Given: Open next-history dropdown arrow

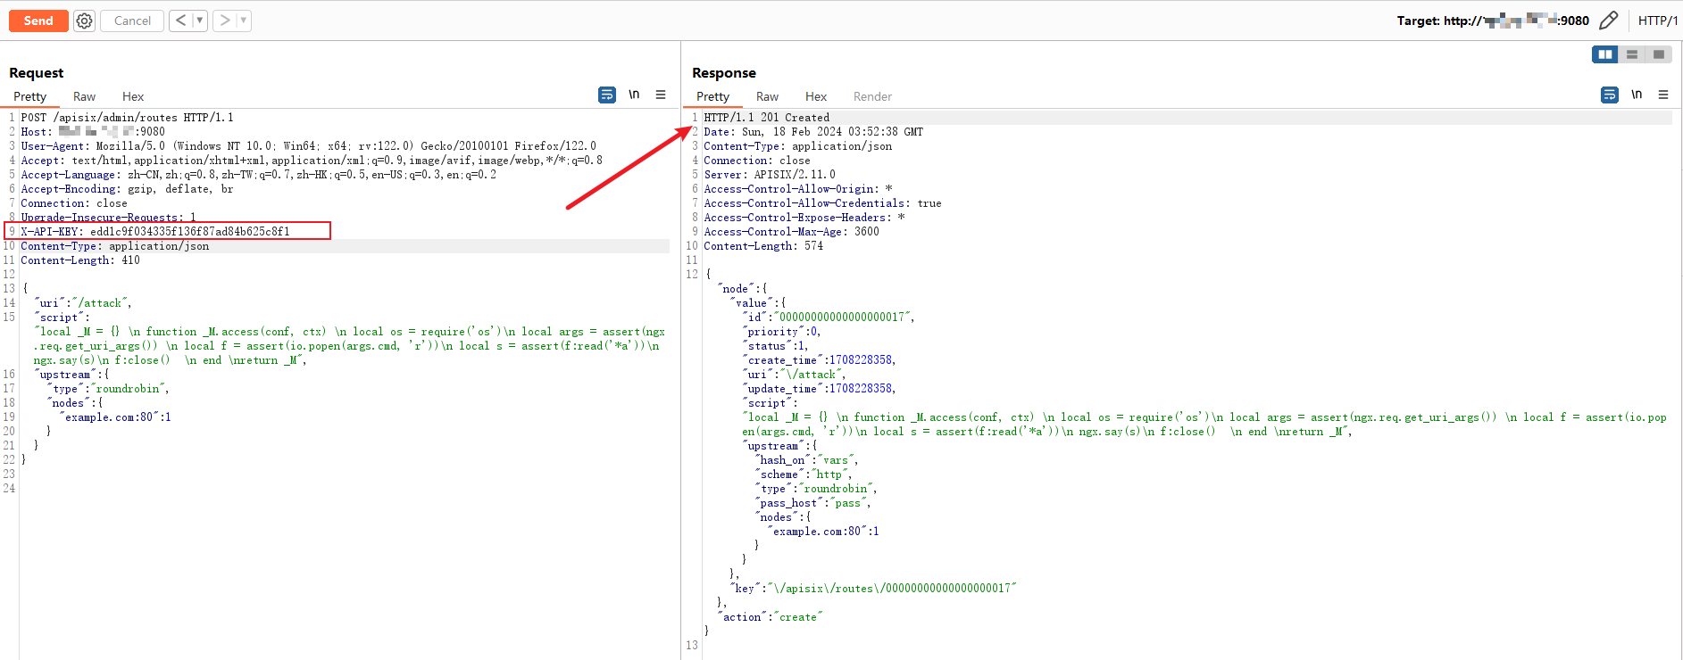Looking at the screenshot, I should 244,21.
